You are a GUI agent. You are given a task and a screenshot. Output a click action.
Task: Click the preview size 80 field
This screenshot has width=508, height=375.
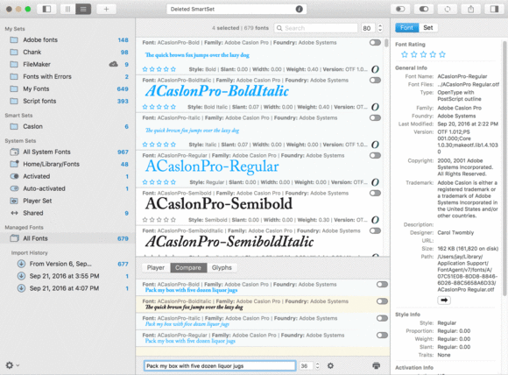[369, 28]
